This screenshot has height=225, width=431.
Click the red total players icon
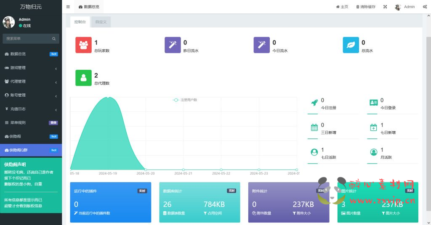point(83,45)
